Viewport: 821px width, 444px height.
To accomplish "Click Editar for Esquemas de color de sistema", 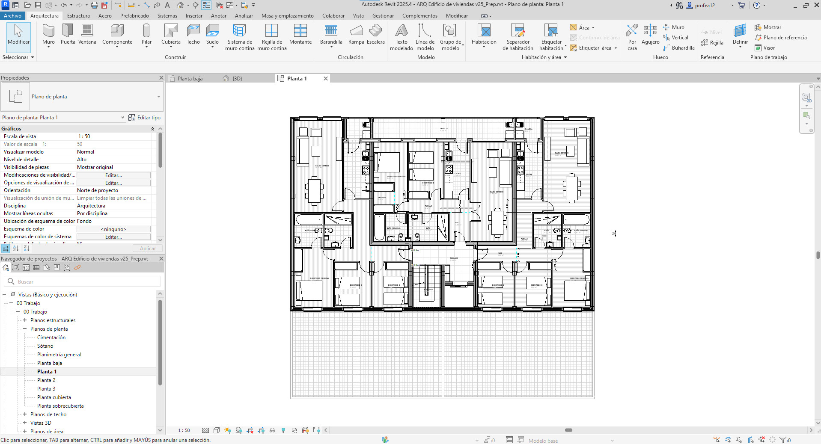I will pyautogui.click(x=113, y=237).
